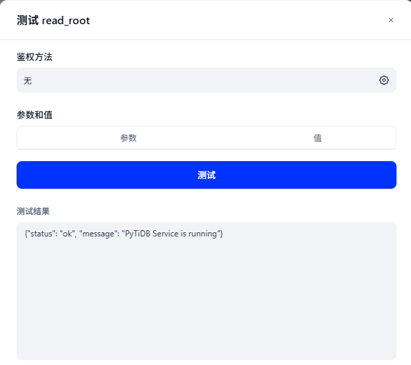Open authorization settings via gear icon
Image resolution: width=411 pixels, height=365 pixels.
tap(384, 80)
